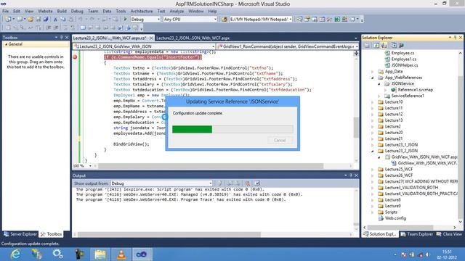Open File Explorer from the taskbar

100,254
